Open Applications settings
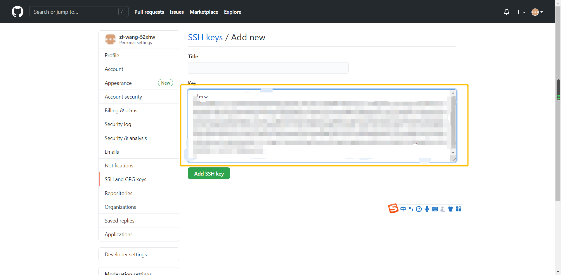This screenshot has width=561, height=275. tap(139, 234)
